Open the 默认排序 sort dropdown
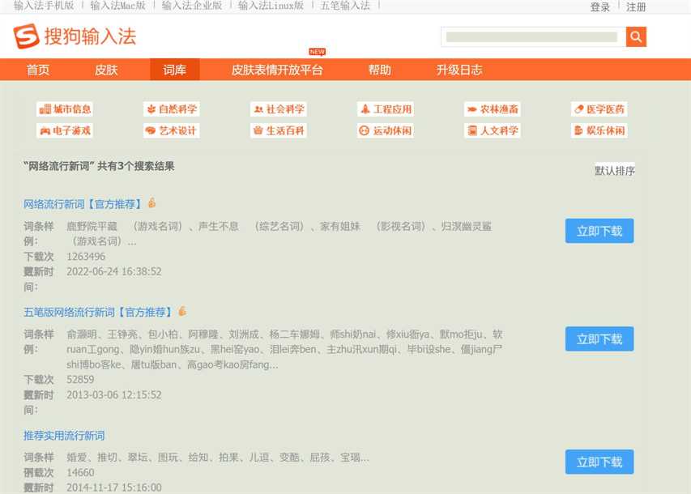This screenshot has width=691, height=494. coord(615,171)
